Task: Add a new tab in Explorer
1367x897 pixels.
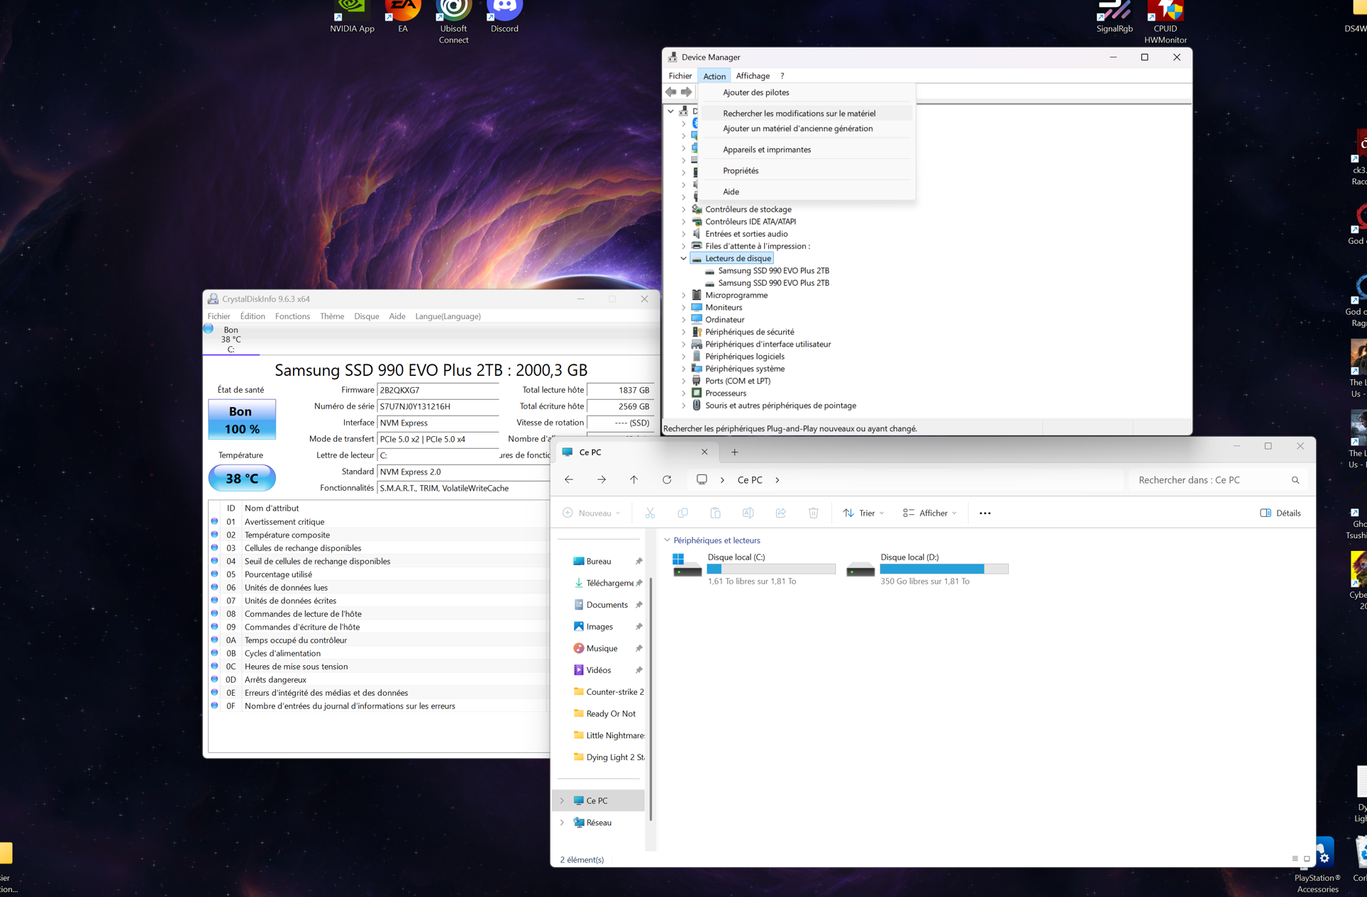Action: click(x=734, y=452)
